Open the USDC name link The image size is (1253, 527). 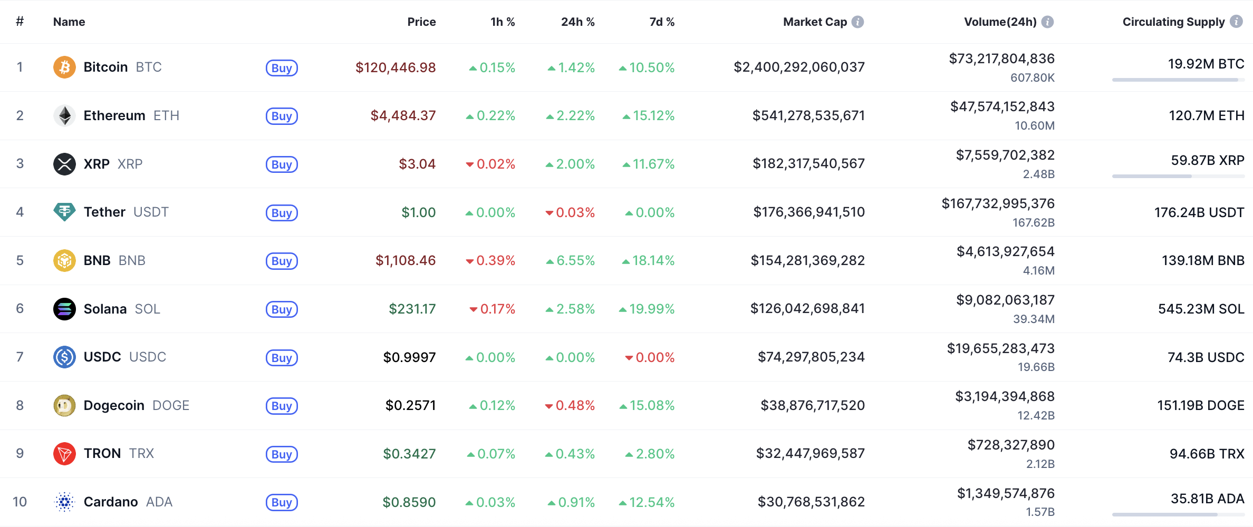(102, 357)
